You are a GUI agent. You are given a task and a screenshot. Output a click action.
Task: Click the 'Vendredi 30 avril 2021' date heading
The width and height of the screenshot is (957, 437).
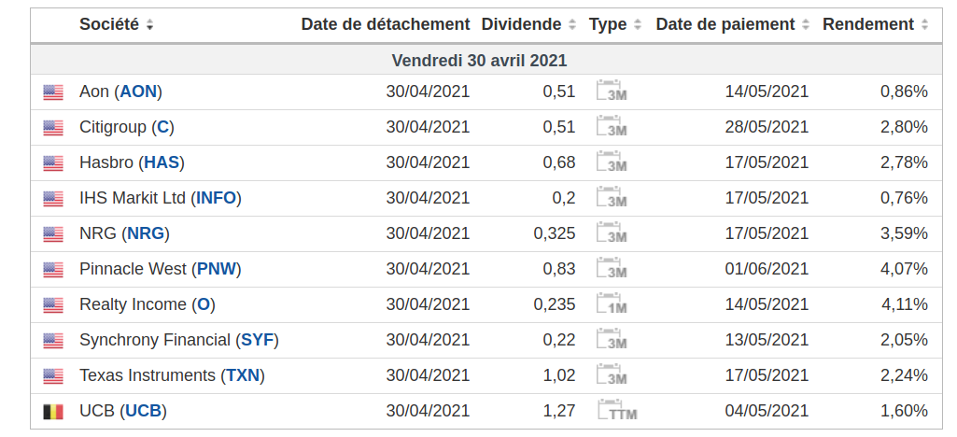(479, 61)
